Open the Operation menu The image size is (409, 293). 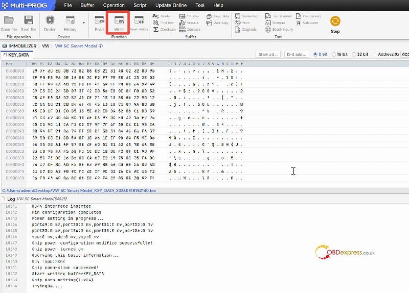point(113,5)
